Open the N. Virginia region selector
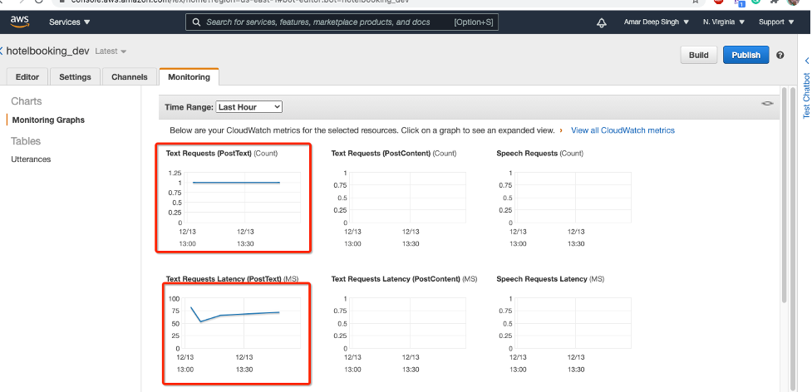This screenshot has height=392, width=812. 723,22
